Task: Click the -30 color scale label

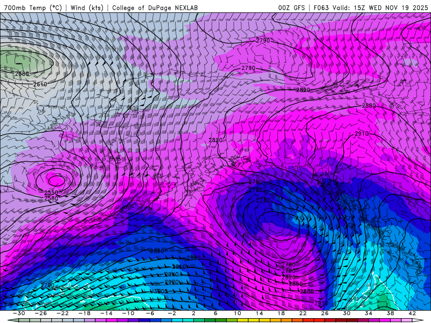Action: click(x=19, y=313)
